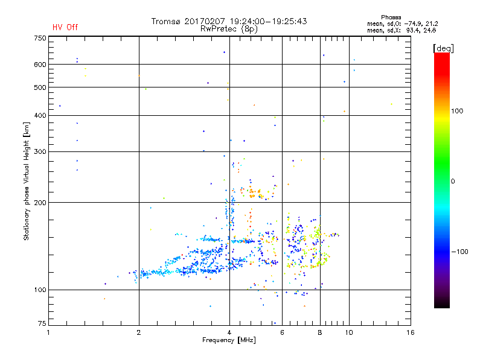Click the 'Frequency [MHz]' axis title
483x362 pixels.
229,340
